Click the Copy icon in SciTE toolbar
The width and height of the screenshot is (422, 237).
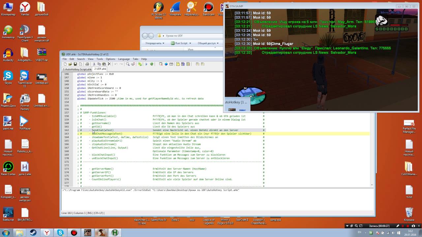(x=99, y=64)
